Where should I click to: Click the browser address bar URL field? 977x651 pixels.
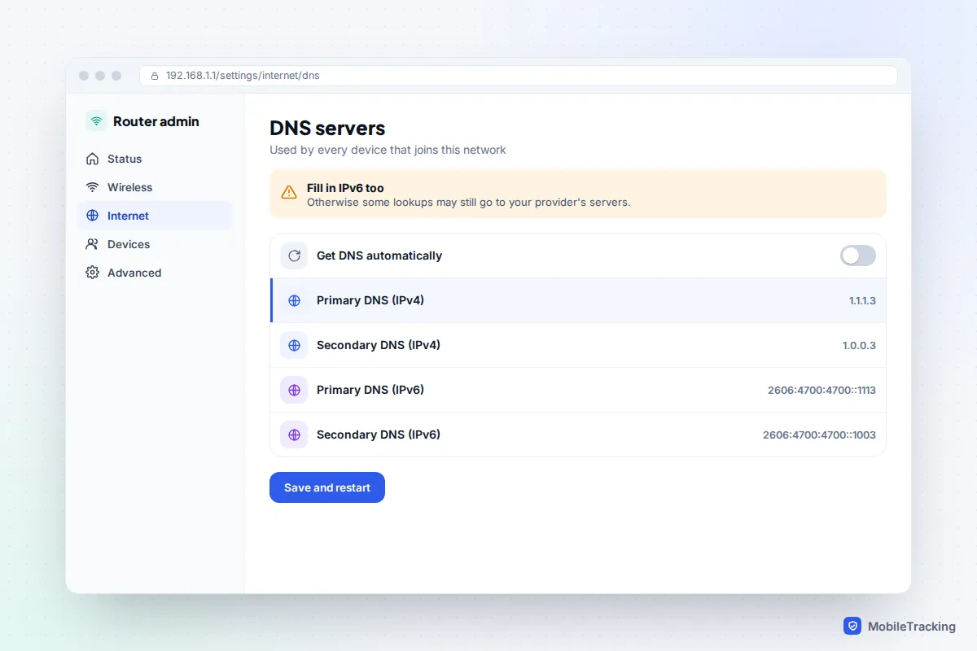pyautogui.click(x=519, y=76)
